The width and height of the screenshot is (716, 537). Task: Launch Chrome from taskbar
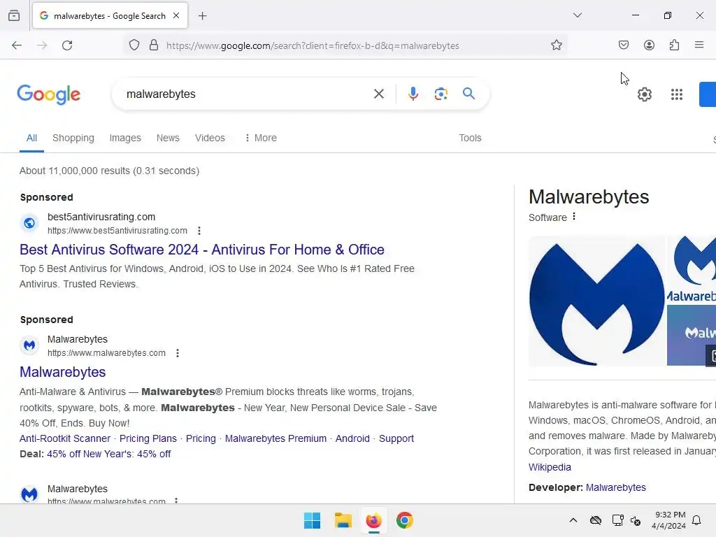[x=405, y=520]
